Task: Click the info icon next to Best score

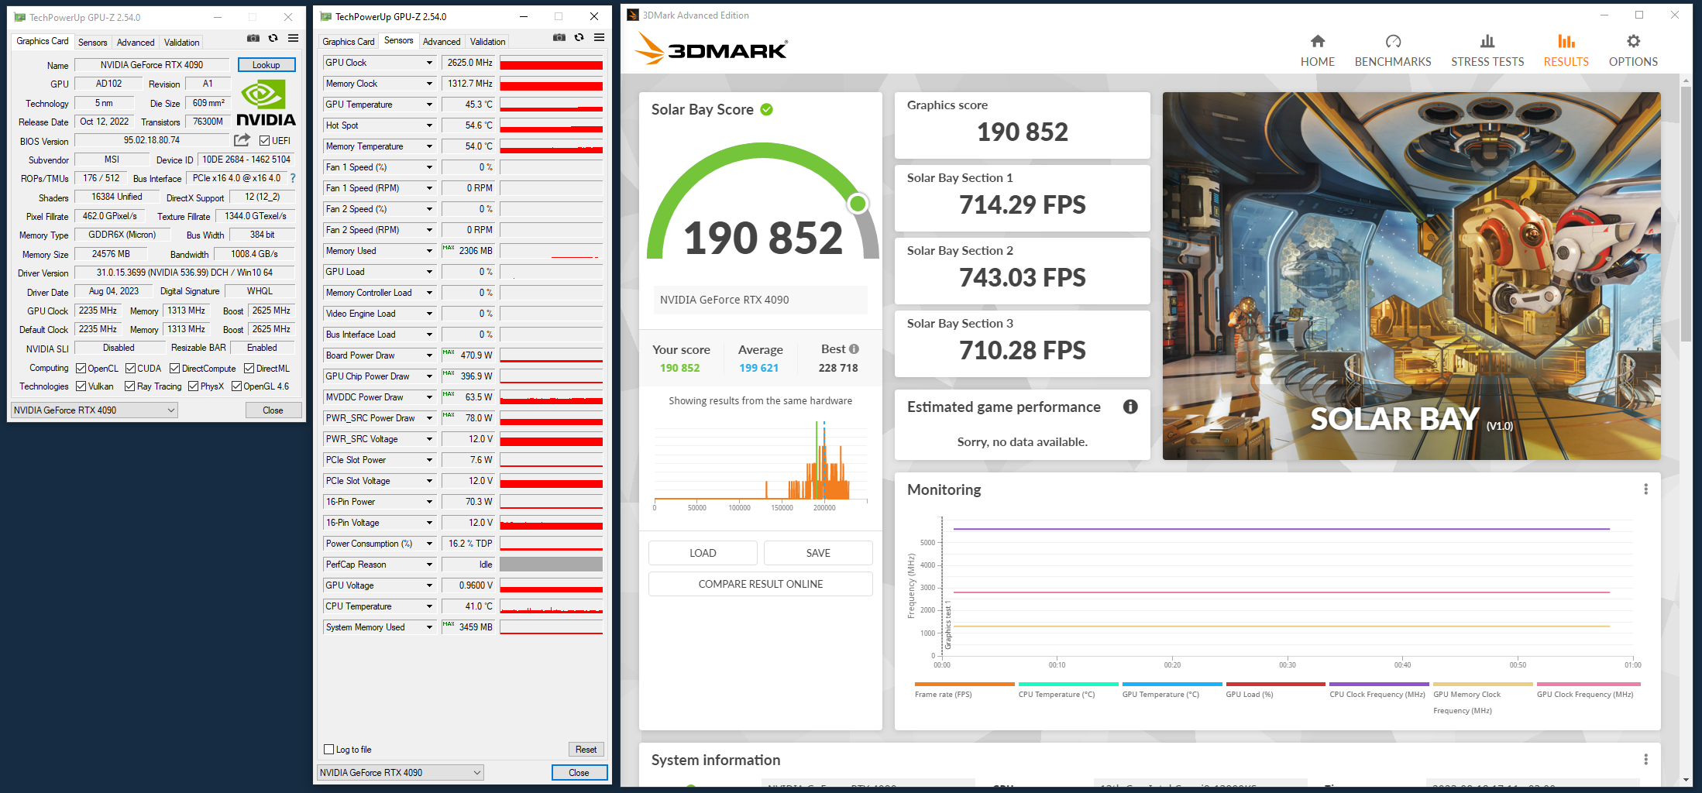Action: pyautogui.click(x=854, y=349)
